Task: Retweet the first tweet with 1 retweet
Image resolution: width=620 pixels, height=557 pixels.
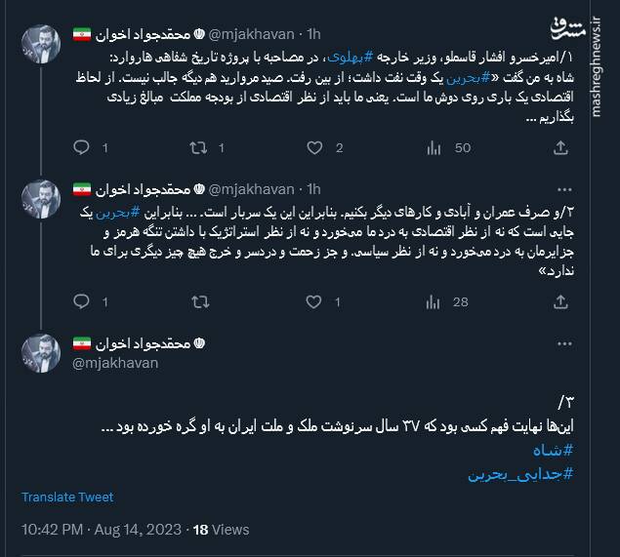Action: click(198, 148)
